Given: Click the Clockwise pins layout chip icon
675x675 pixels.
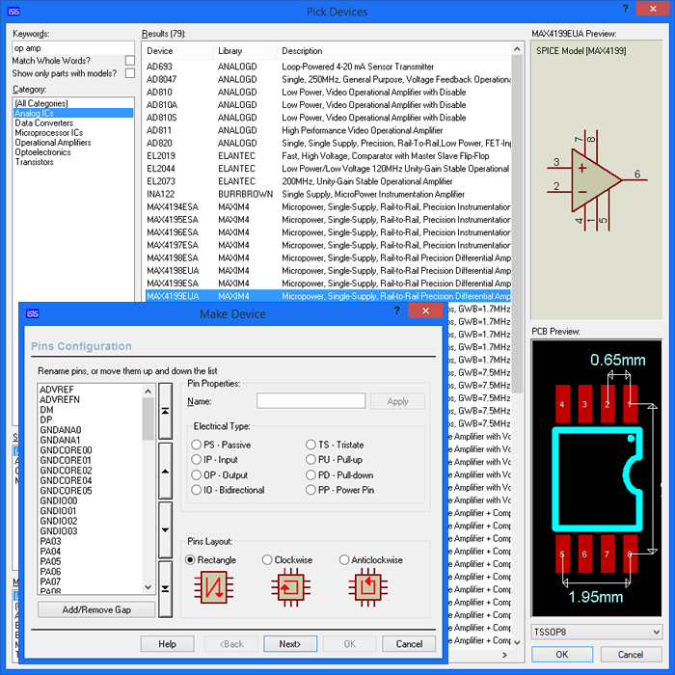Looking at the screenshot, I should 287,586.
